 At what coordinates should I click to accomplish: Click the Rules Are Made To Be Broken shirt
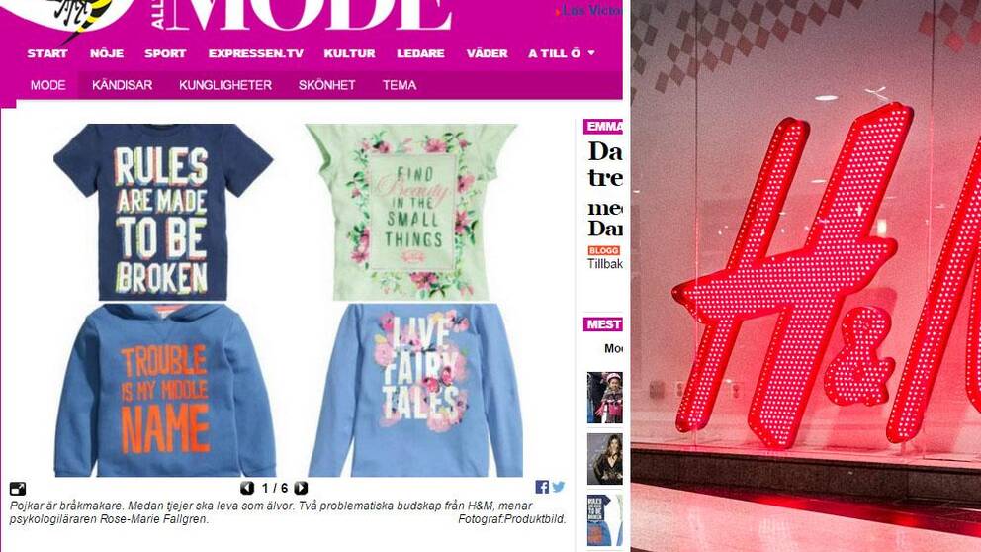[162, 213]
